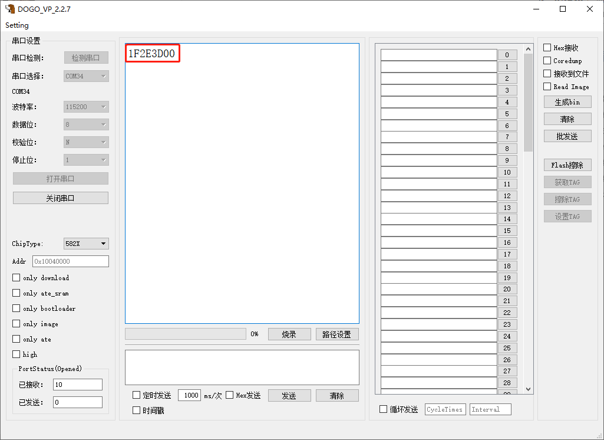The height and width of the screenshot is (440, 604).
Task: Maximize the DOGO_VP window
Action: coord(563,9)
